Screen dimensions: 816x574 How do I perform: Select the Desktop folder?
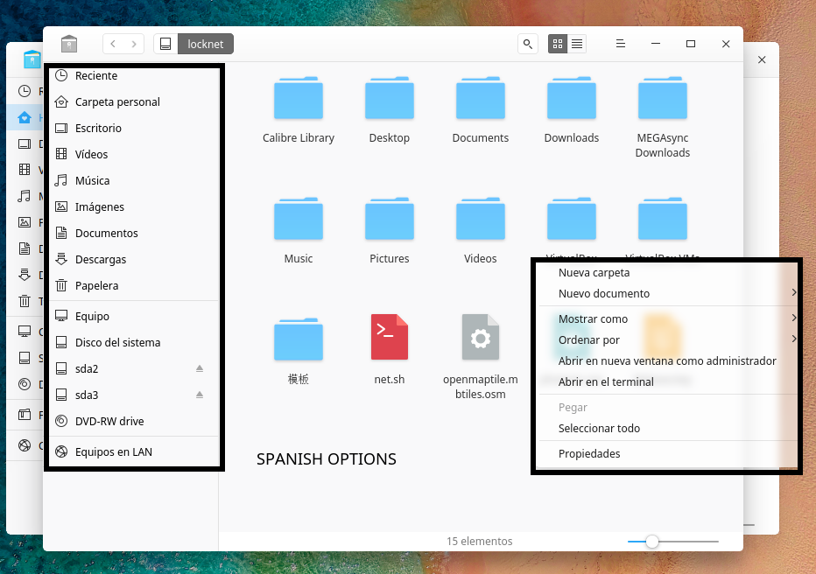[390, 110]
